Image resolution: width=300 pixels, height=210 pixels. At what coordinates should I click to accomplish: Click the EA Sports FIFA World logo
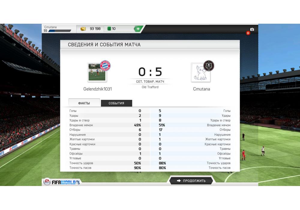pyautogui.click(x=61, y=182)
